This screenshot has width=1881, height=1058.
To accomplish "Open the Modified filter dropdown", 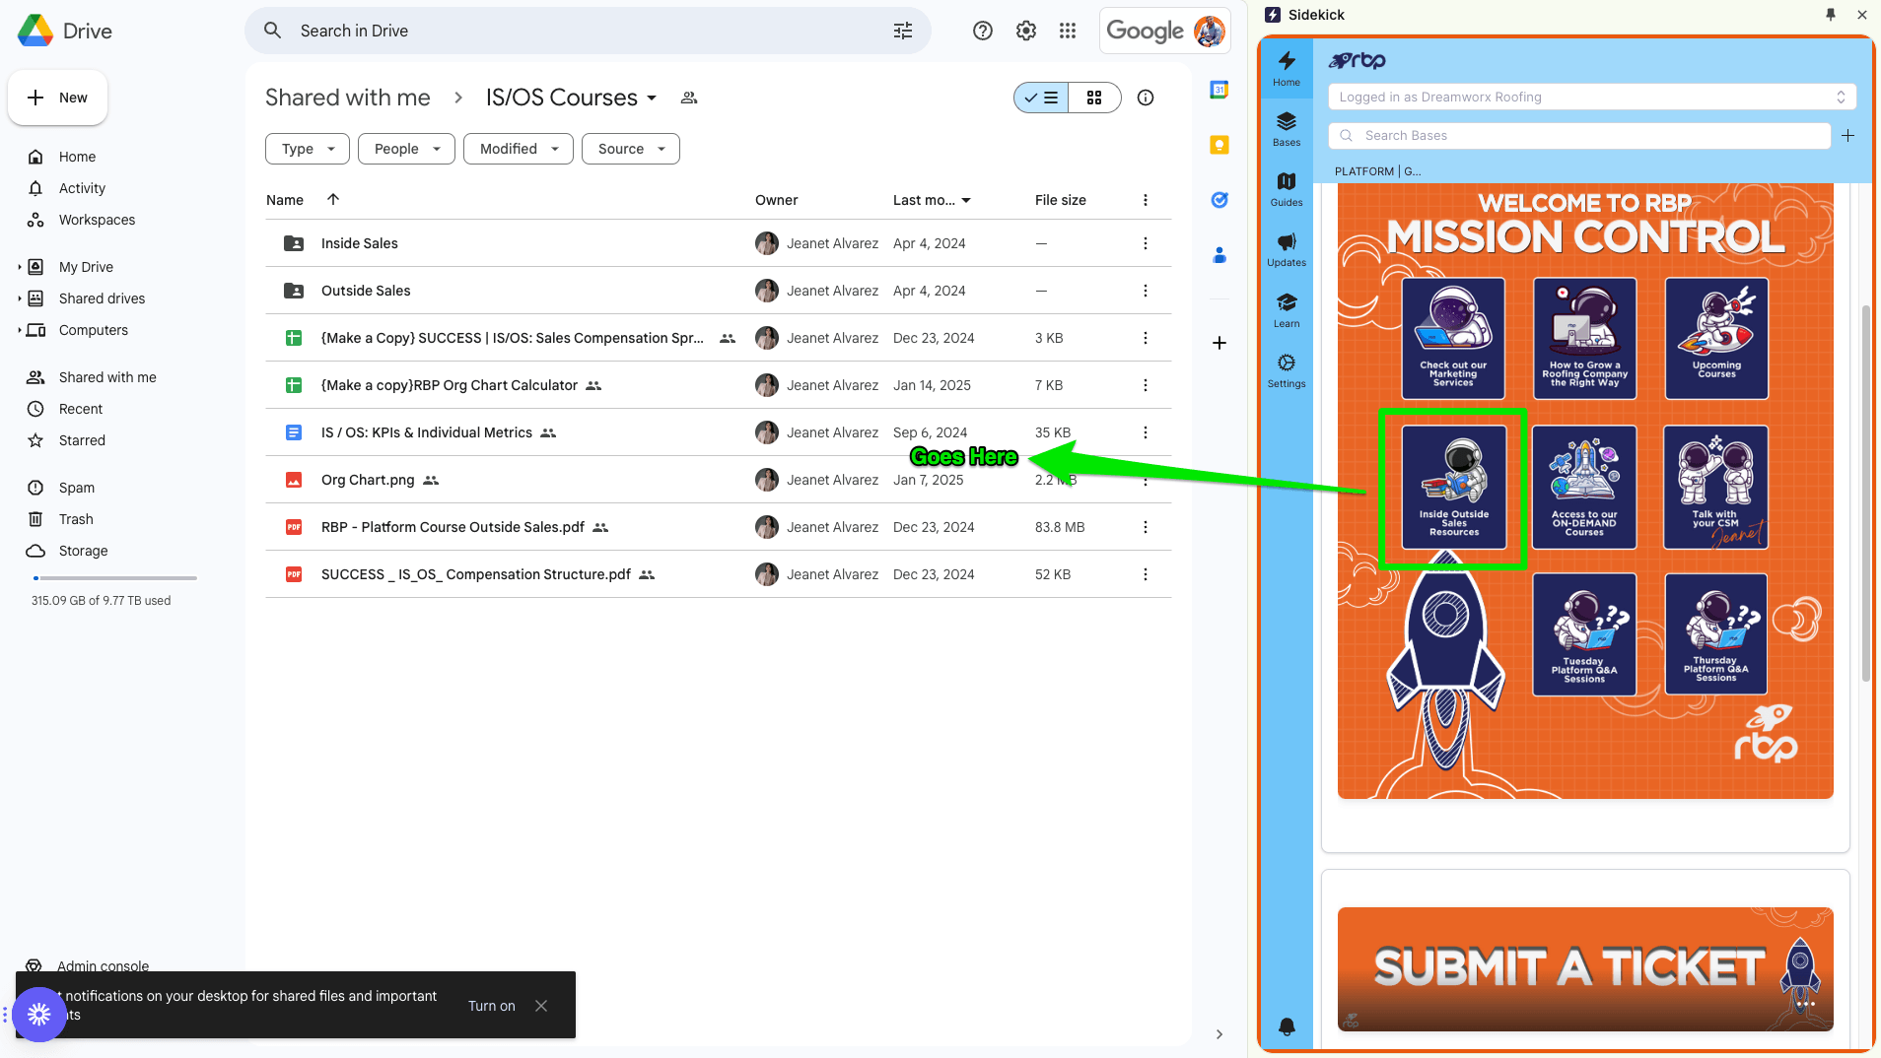I will coord(518,149).
